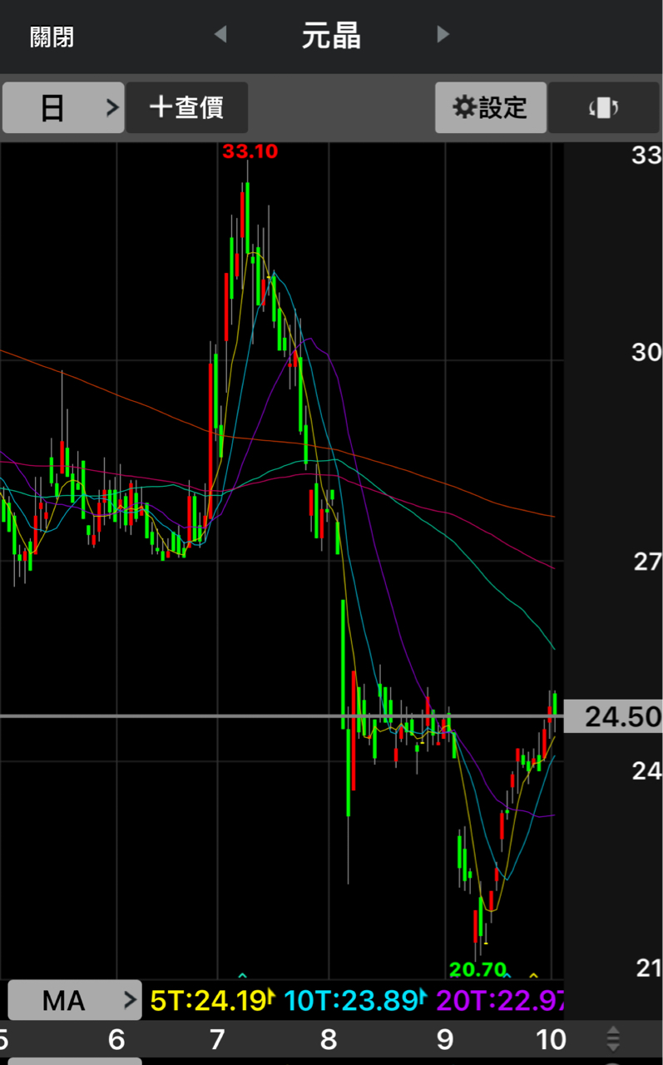The image size is (663, 1065).
Task: Tap month 8 on the time axis
Action: click(x=329, y=1039)
